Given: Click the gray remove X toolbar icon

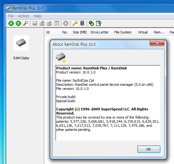Looking at the screenshot, I should pos(66,23).
